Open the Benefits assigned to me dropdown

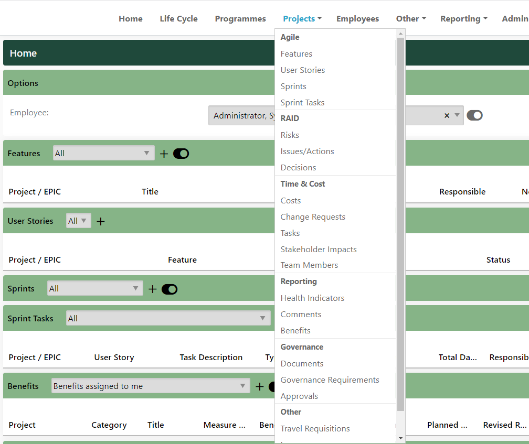(x=150, y=386)
